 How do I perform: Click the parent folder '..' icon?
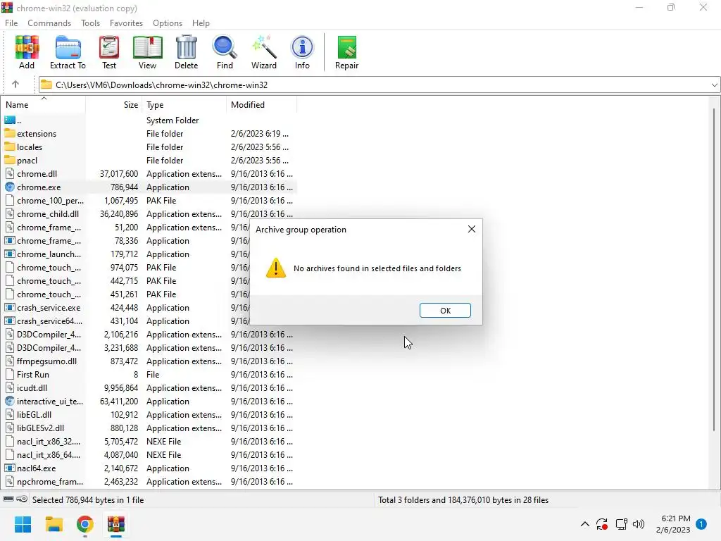tap(10, 120)
